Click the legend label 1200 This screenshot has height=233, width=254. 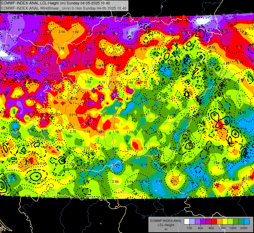click(x=222, y=228)
